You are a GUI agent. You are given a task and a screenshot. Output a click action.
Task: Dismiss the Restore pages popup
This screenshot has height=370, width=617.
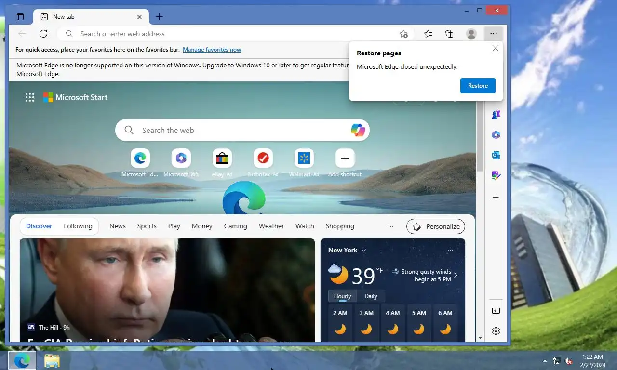(x=495, y=48)
